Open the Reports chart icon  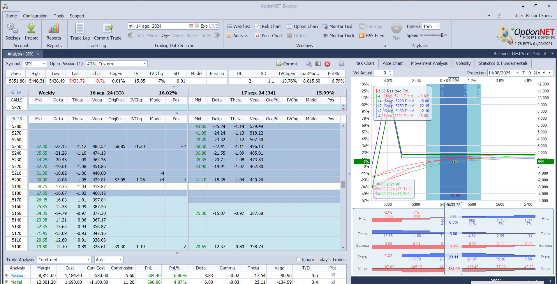coord(54,29)
